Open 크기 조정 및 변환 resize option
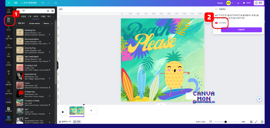270x128 pixels. click(28, 3)
